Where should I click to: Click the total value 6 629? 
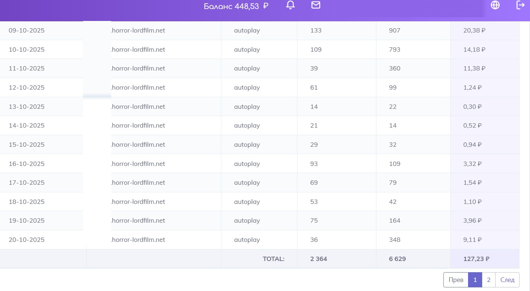pos(397,259)
